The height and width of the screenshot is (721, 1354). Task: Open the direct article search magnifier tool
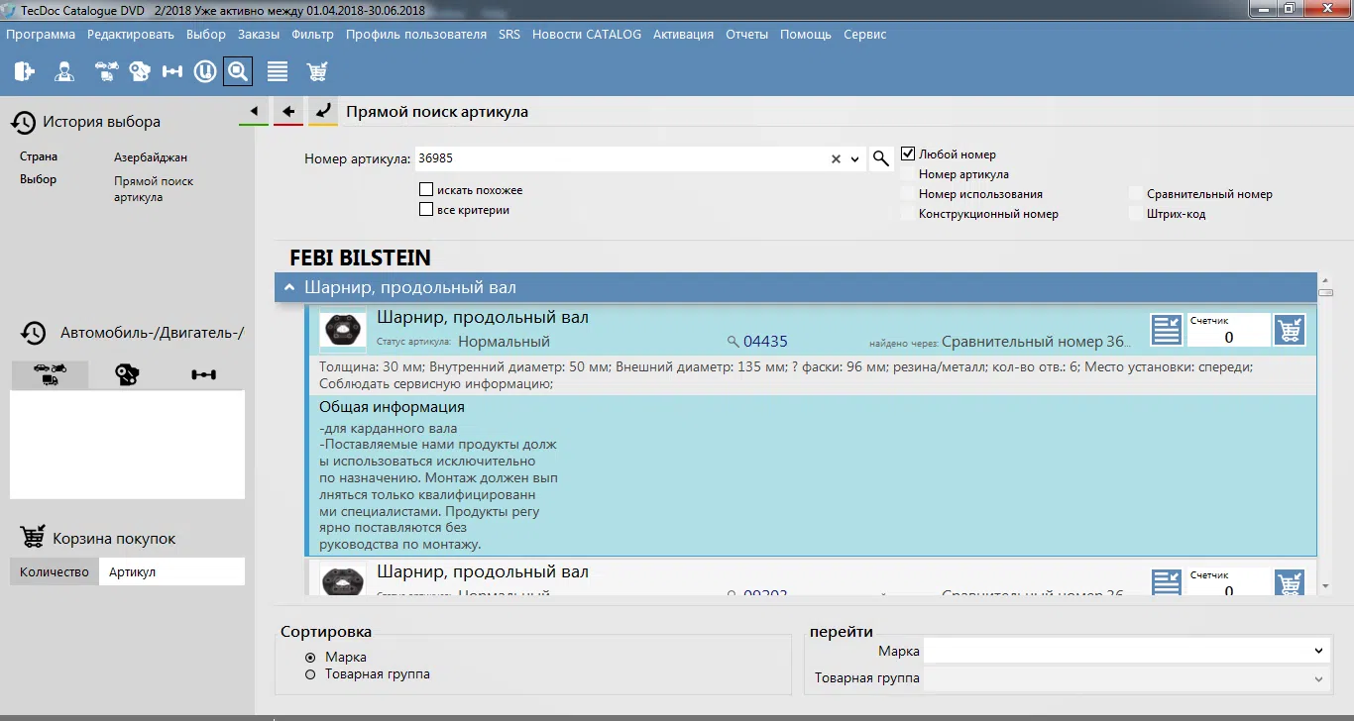point(238,71)
